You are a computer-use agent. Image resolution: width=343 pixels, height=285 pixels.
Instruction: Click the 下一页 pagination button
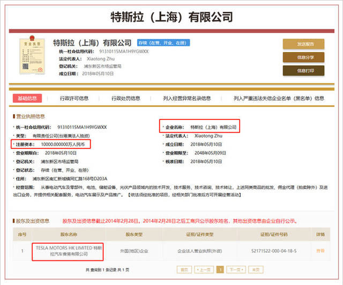click(236, 270)
